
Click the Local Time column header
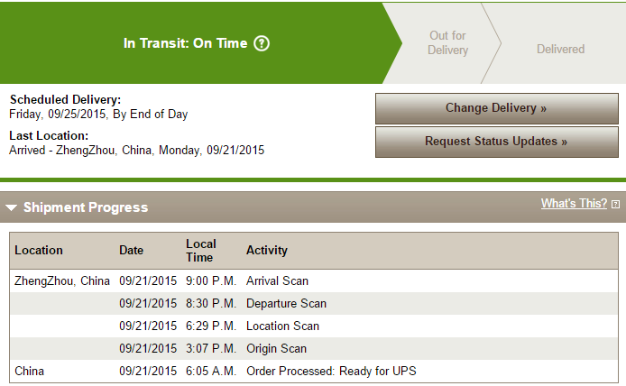pyautogui.click(x=201, y=251)
